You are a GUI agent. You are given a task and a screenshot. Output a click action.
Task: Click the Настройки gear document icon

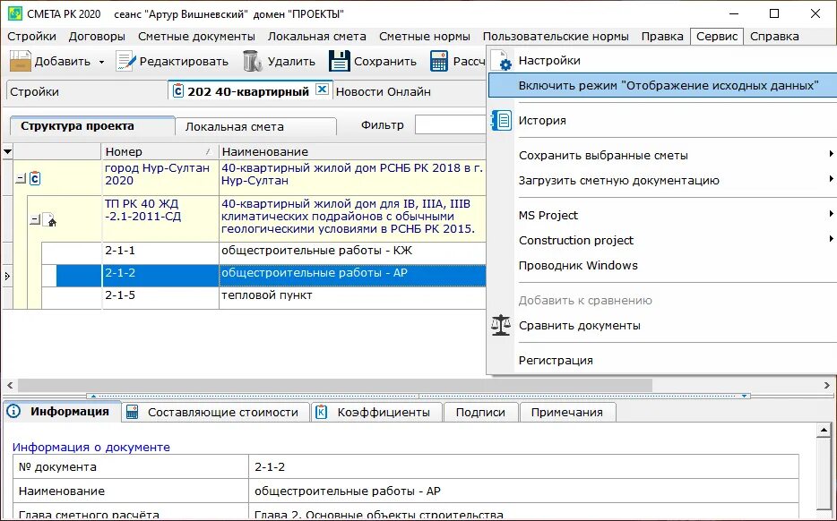(x=501, y=60)
